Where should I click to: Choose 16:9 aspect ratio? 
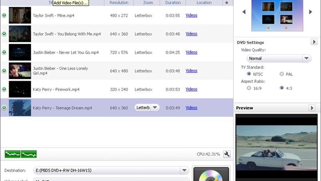[x=249, y=88]
